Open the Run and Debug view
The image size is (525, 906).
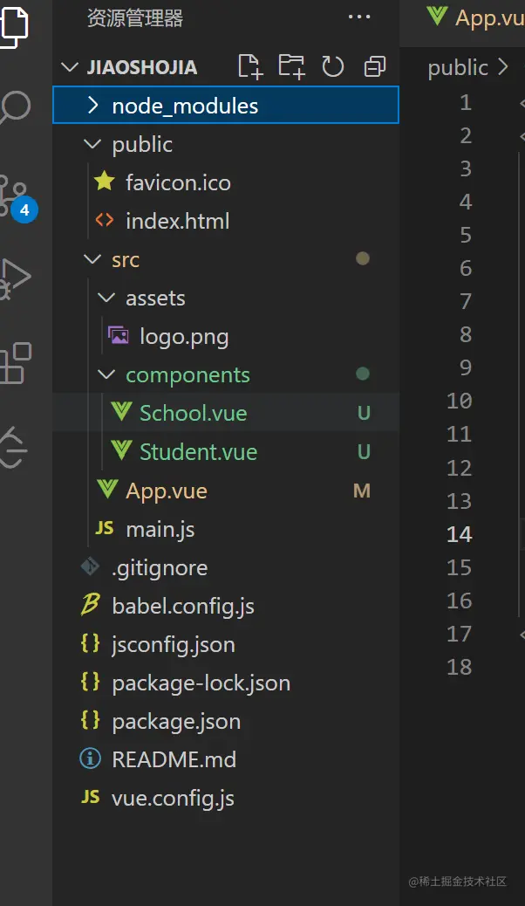(15, 279)
